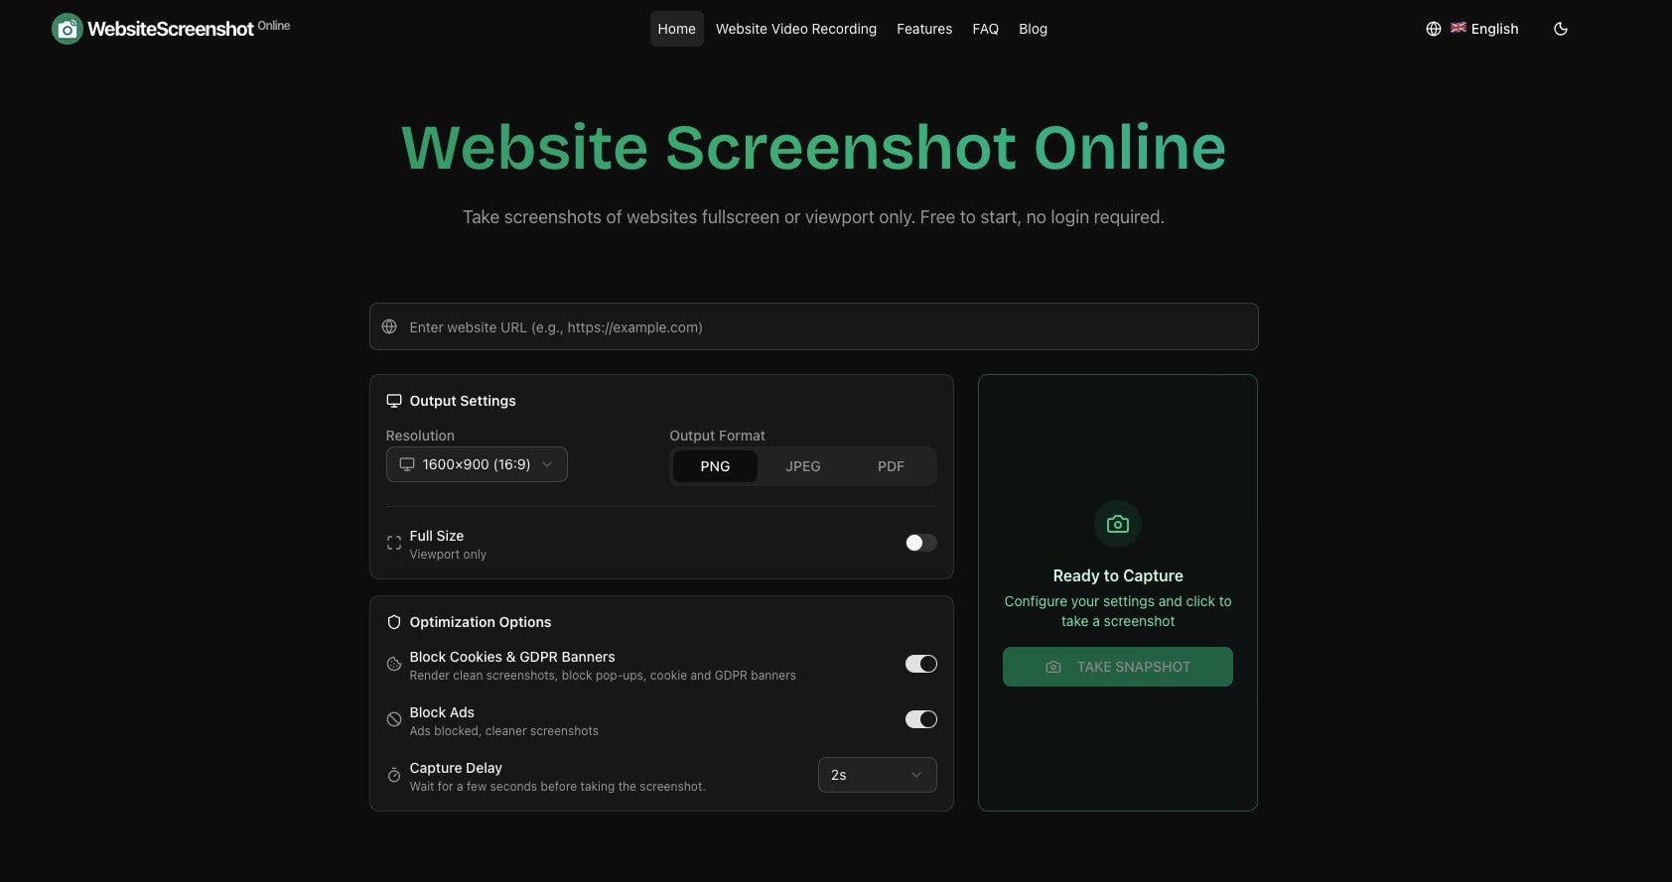Click the 'Configure your settings' caption
This screenshot has width=1672, height=882.
click(1118, 611)
